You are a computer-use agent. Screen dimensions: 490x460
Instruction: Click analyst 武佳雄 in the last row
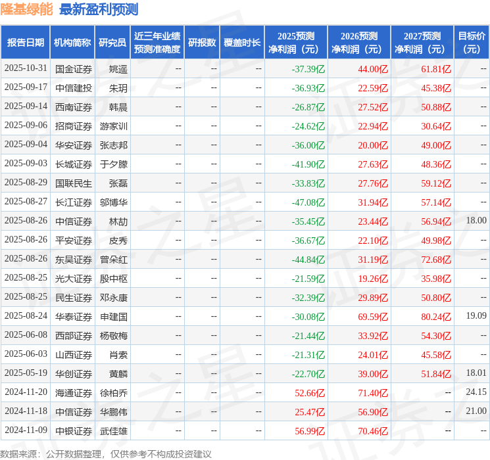pos(114,431)
